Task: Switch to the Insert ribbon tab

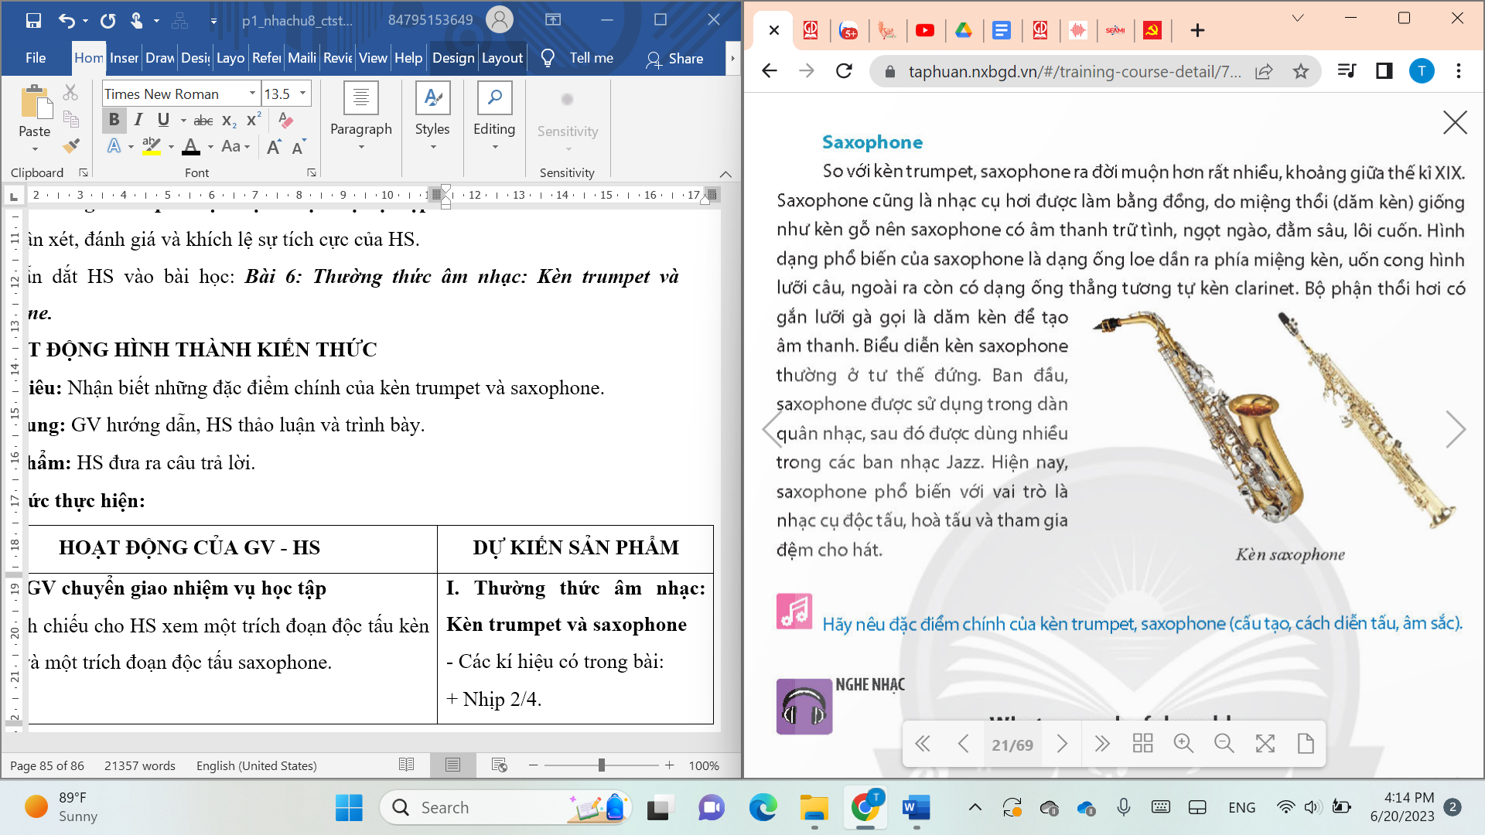Action: point(124,58)
